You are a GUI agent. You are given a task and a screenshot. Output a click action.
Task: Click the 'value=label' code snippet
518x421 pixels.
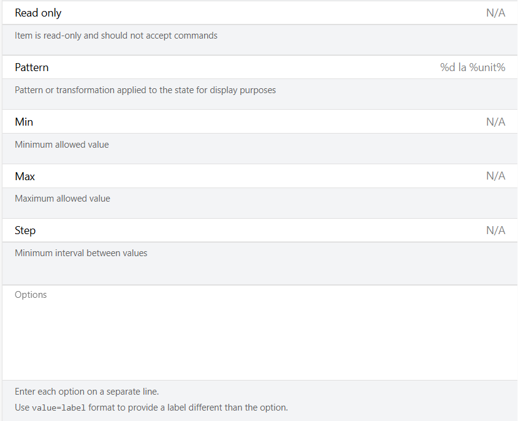[59, 408]
